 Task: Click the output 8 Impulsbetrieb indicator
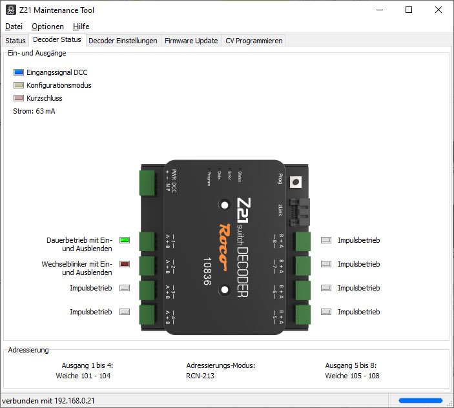point(326,240)
